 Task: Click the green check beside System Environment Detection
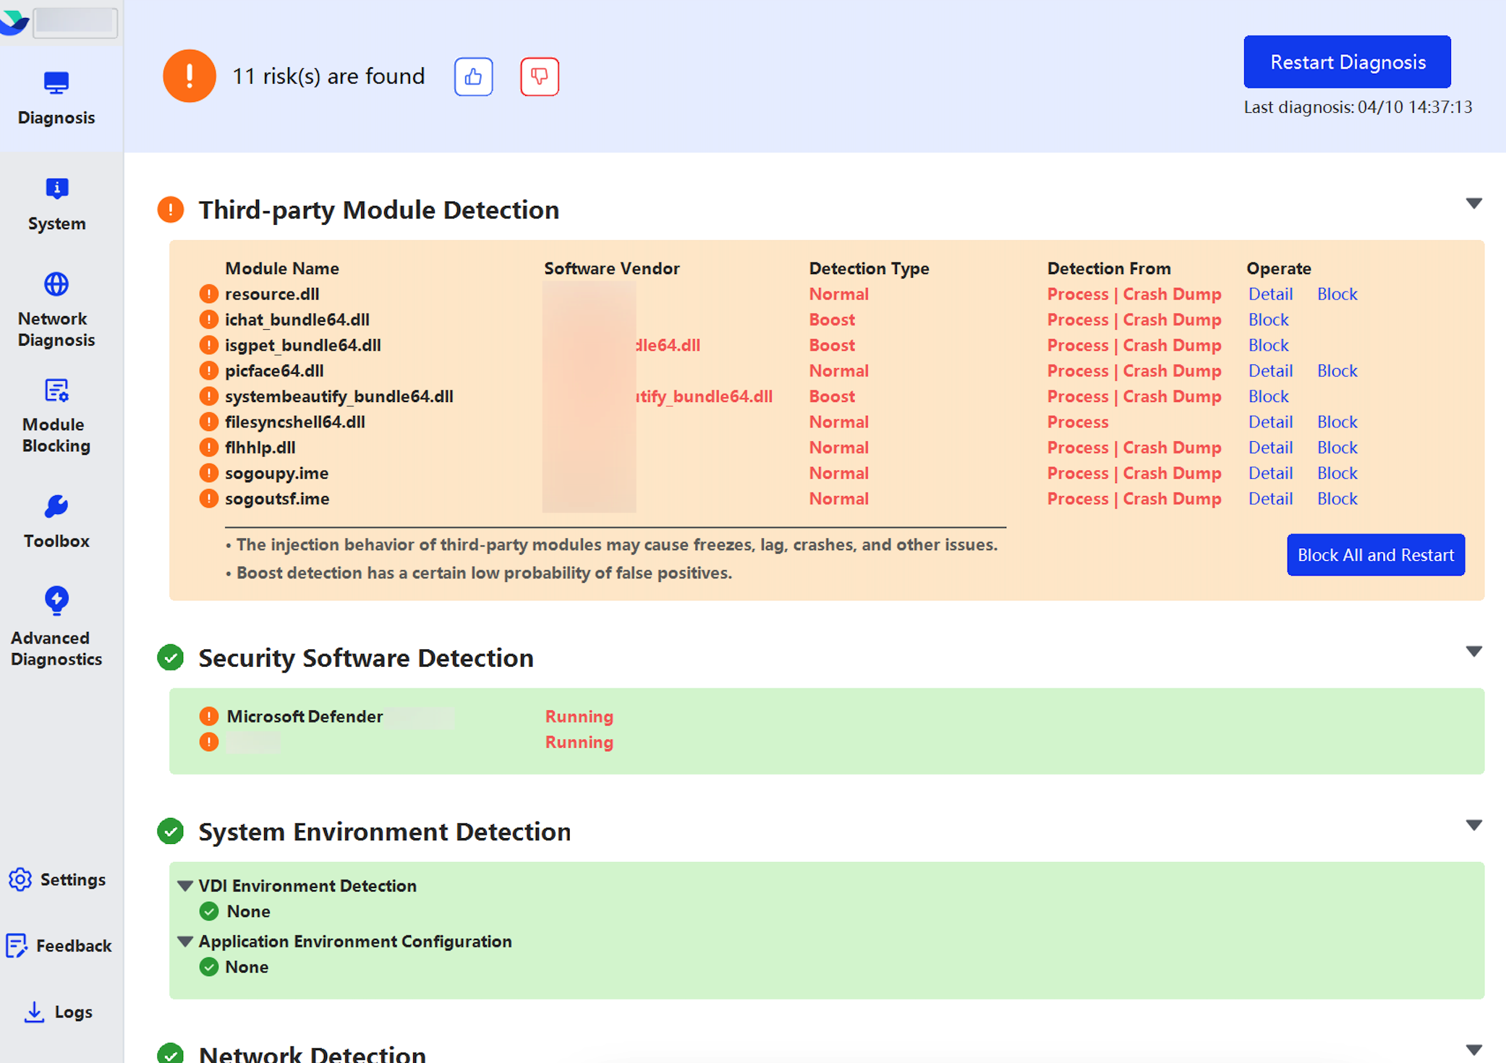click(x=171, y=831)
